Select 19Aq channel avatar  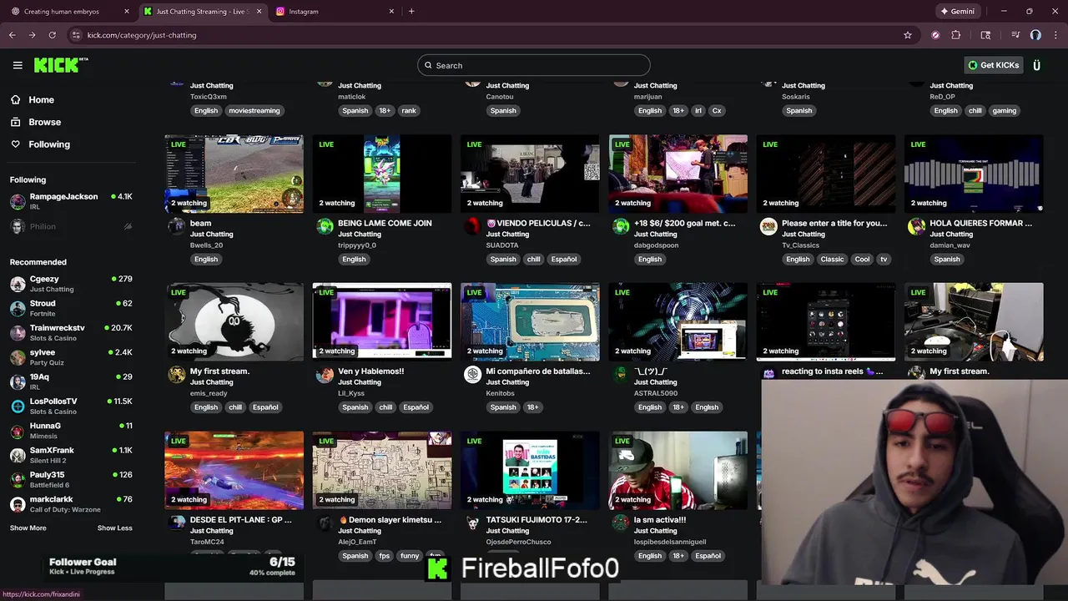coord(18,381)
